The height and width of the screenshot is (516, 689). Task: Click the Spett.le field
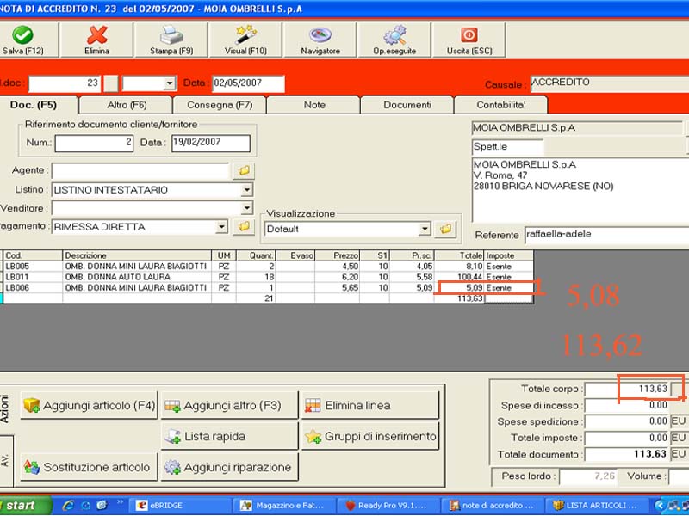(x=508, y=147)
